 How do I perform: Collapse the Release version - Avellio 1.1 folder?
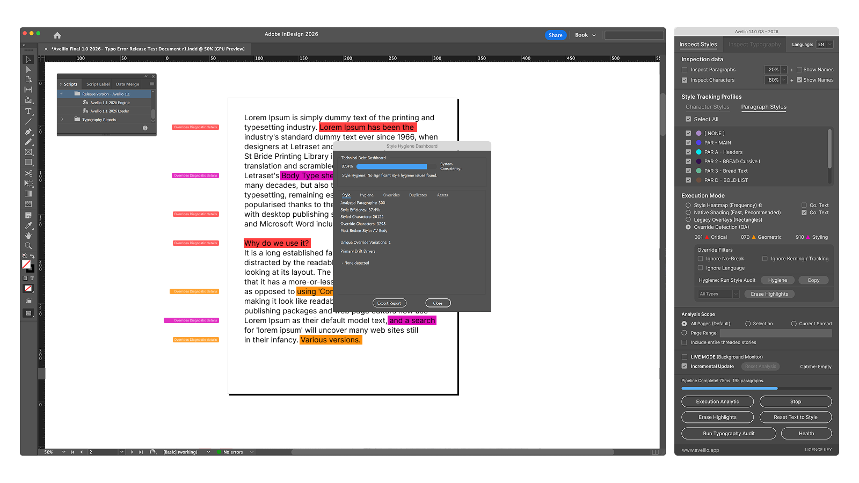(x=62, y=94)
